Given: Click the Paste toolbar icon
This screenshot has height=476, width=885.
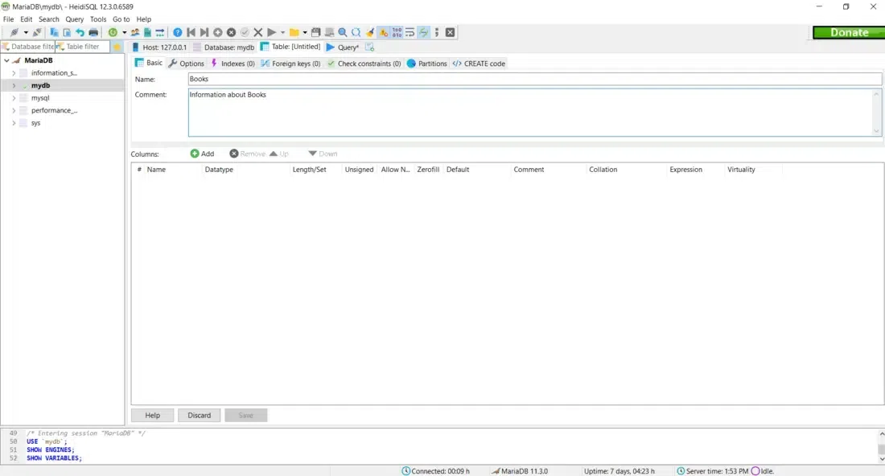Looking at the screenshot, I should tap(67, 33).
